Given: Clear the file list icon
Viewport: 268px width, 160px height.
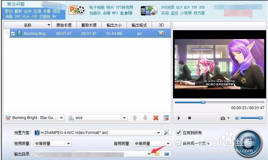Looking at the screenshot, I should click(x=166, y=118).
